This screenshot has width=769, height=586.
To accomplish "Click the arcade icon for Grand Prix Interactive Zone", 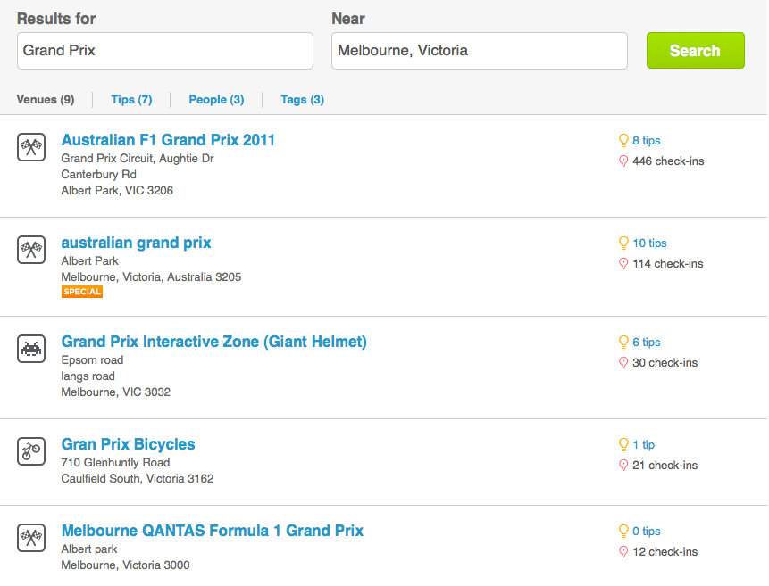I will coord(31,349).
